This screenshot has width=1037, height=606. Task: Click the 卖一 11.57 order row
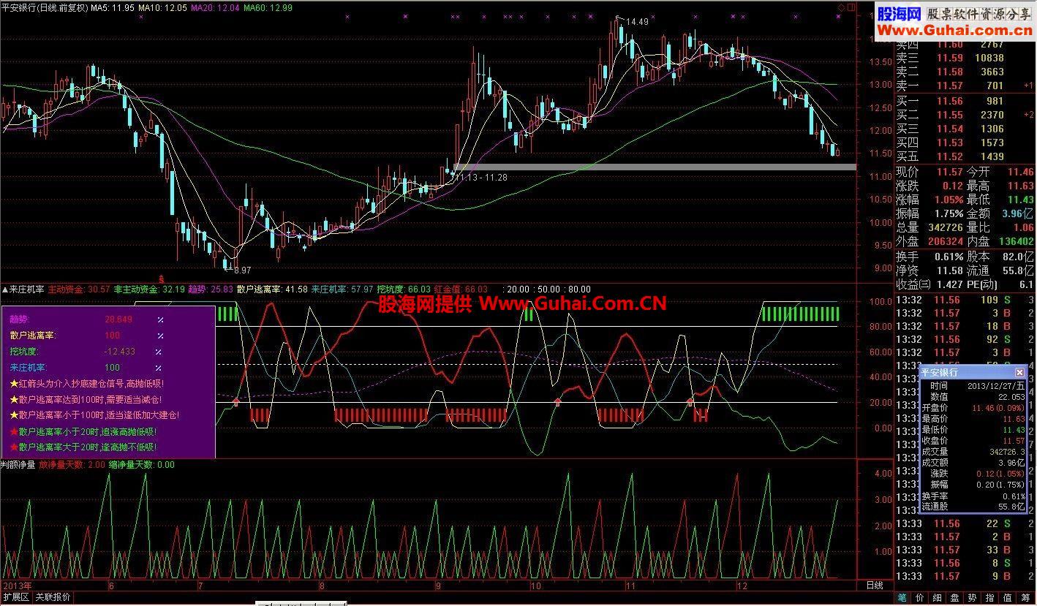pos(965,86)
